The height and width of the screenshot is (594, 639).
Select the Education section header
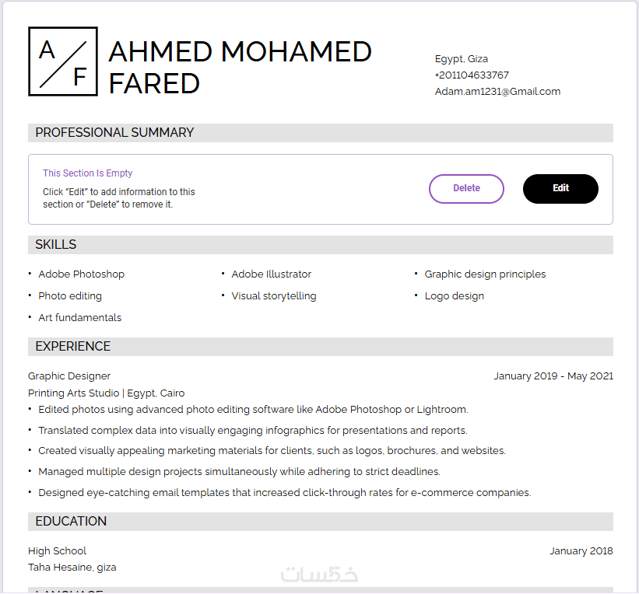point(71,522)
